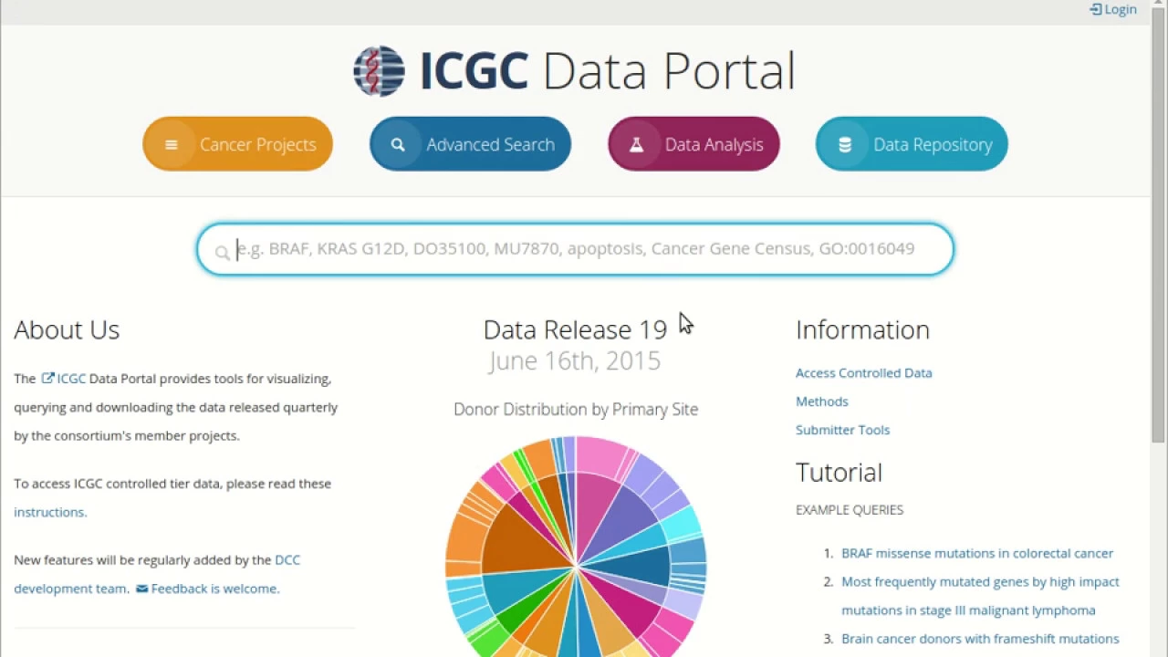Open most frequently mutated genes query
1168x657 pixels.
tap(980, 596)
